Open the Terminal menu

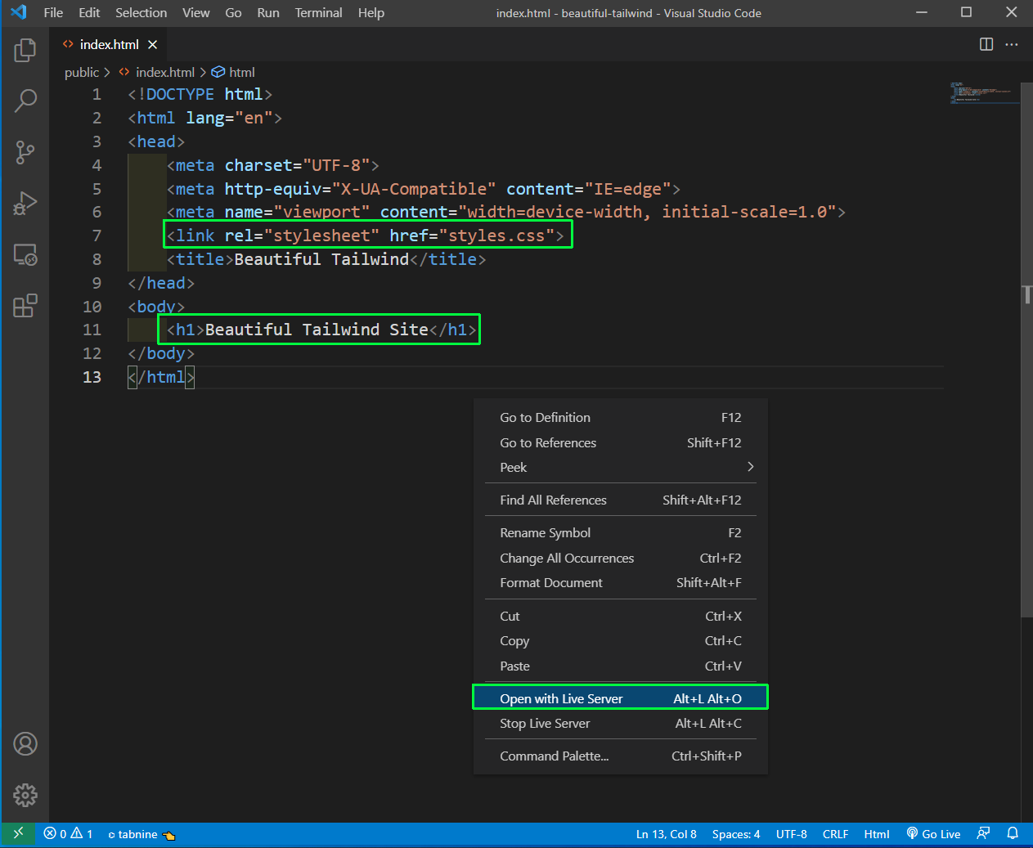click(318, 12)
